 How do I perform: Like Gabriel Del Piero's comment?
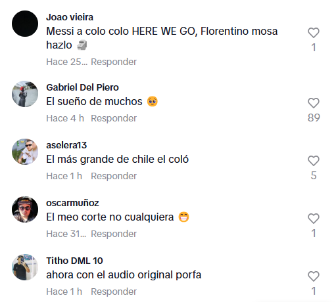(x=314, y=103)
